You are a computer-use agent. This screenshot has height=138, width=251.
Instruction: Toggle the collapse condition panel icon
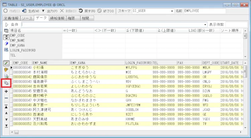(x=6, y=37)
